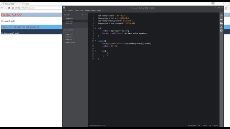This screenshot has width=230, height=129.
Task: Click the status indicator icon in Brackets status bar
Action: click(x=210, y=126)
